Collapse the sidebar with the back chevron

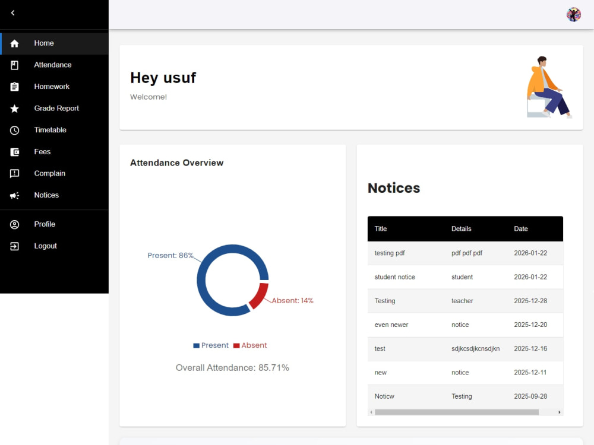pos(13,13)
